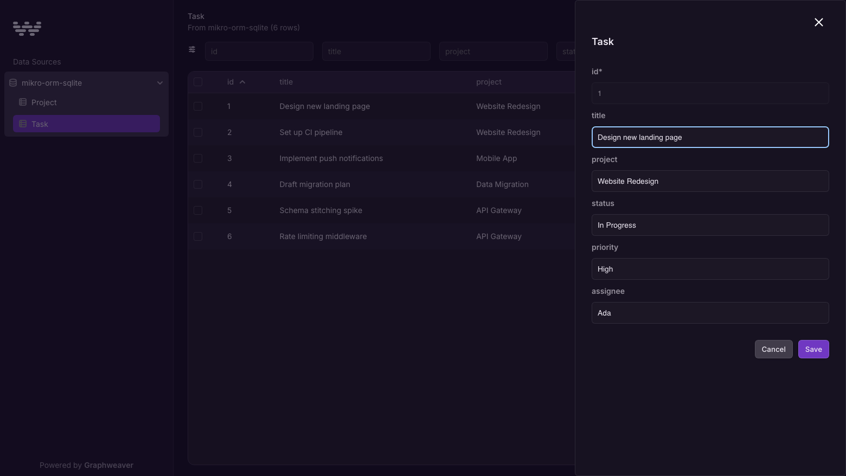Check the row for Design new landing page
This screenshot has height=476, width=846.
point(198,106)
